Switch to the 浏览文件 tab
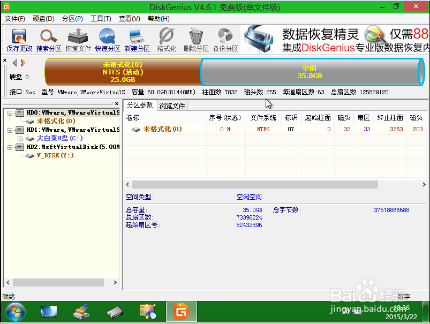Screen dimensions: 430x324 click(x=172, y=106)
